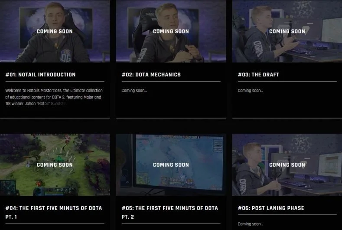Click 'Coming soon...' under The Draft
This screenshot has width=342, height=230.
pos(251,90)
